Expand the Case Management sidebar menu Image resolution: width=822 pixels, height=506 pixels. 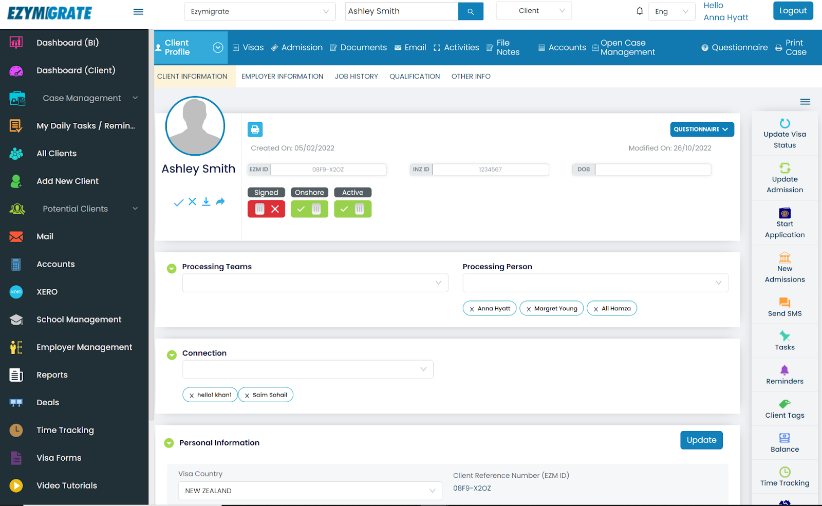82,98
